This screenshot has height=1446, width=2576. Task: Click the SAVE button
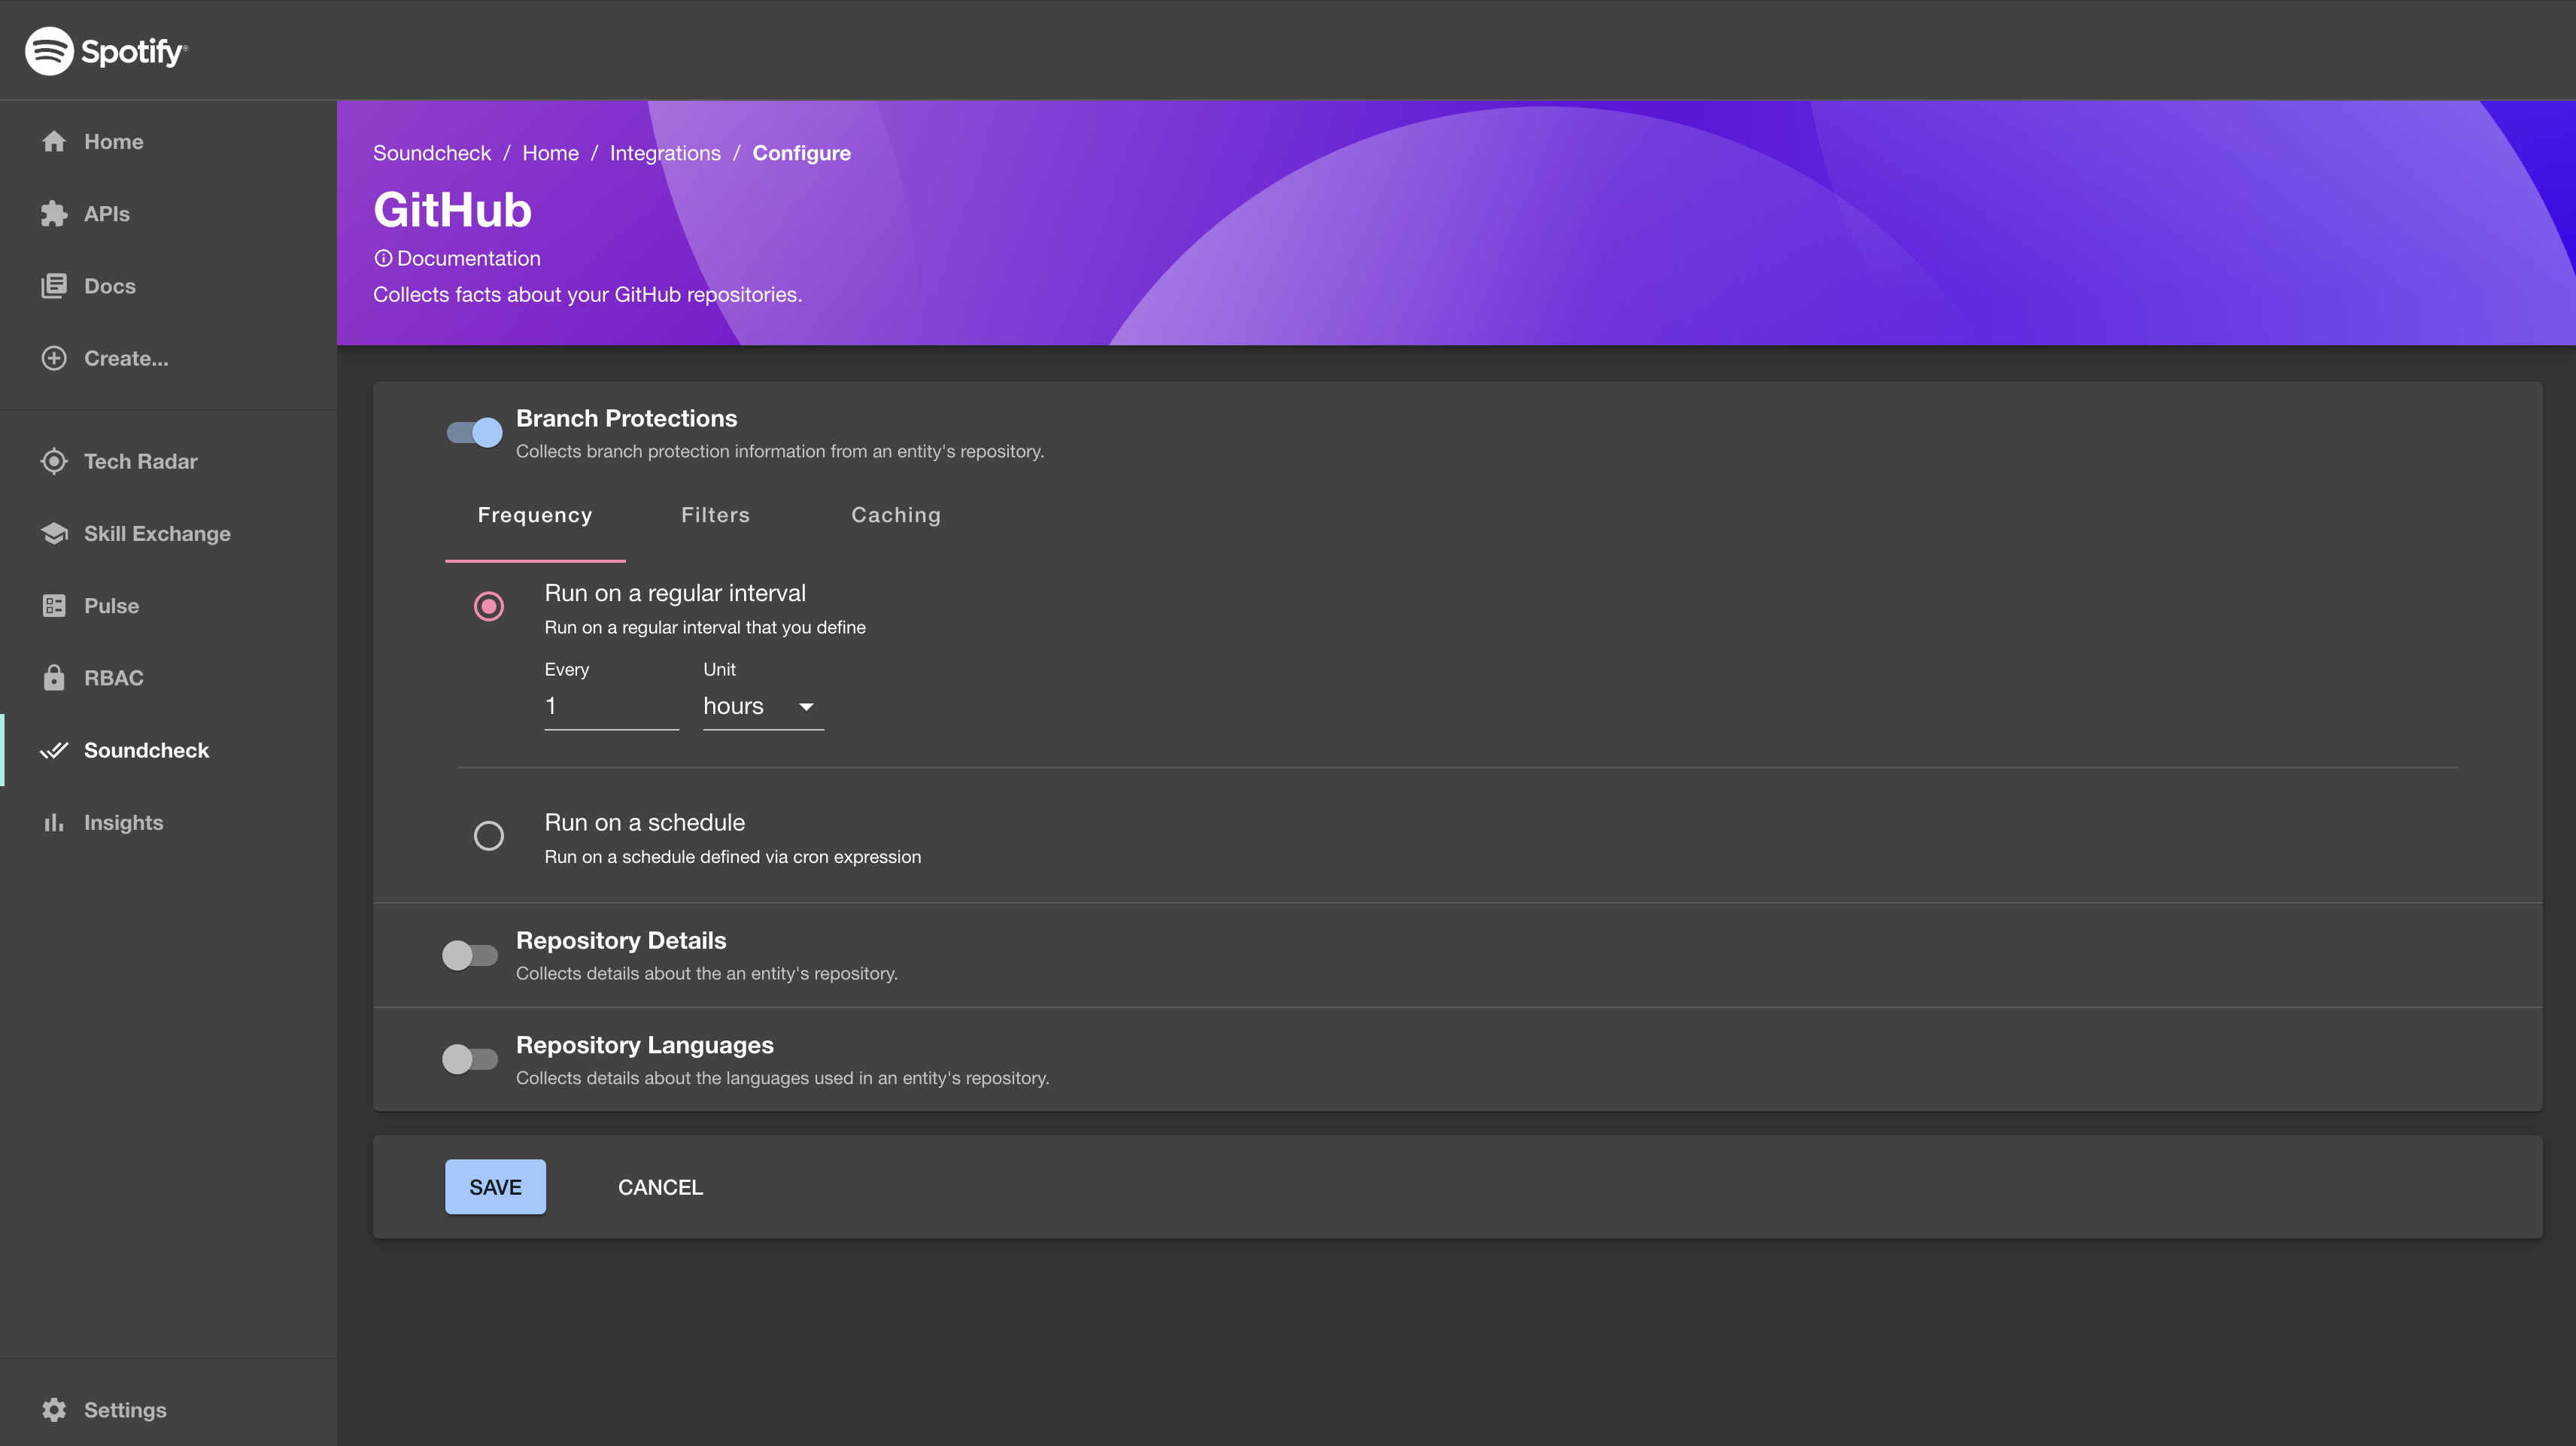tap(495, 1186)
